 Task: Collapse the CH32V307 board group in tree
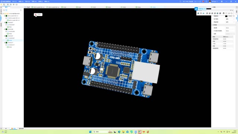coord(5,23)
